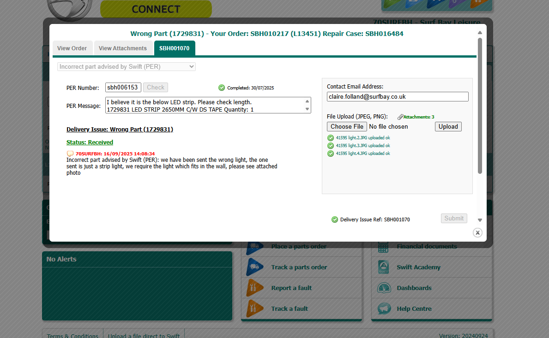This screenshot has width=549, height=338.
Task: Close the dialog with the X button
Action: click(x=477, y=232)
